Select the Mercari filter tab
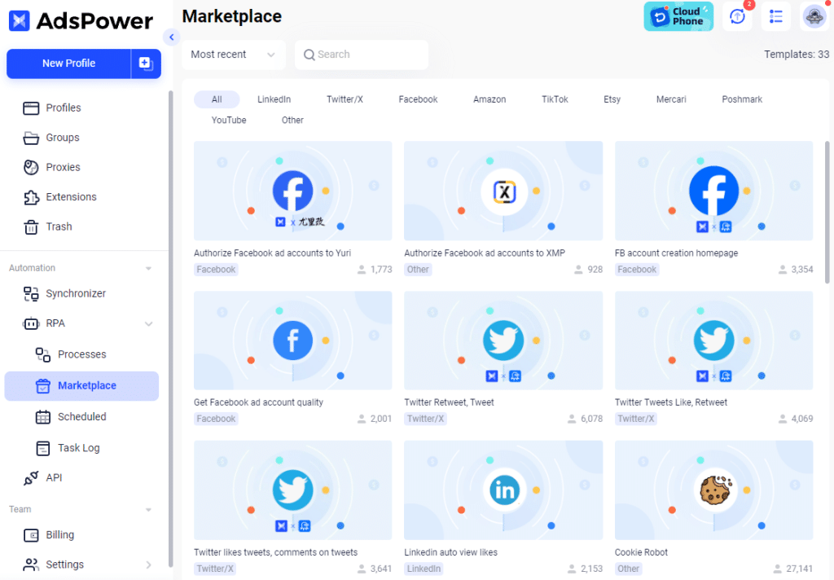Image resolution: width=834 pixels, height=580 pixels. tap(671, 99)
